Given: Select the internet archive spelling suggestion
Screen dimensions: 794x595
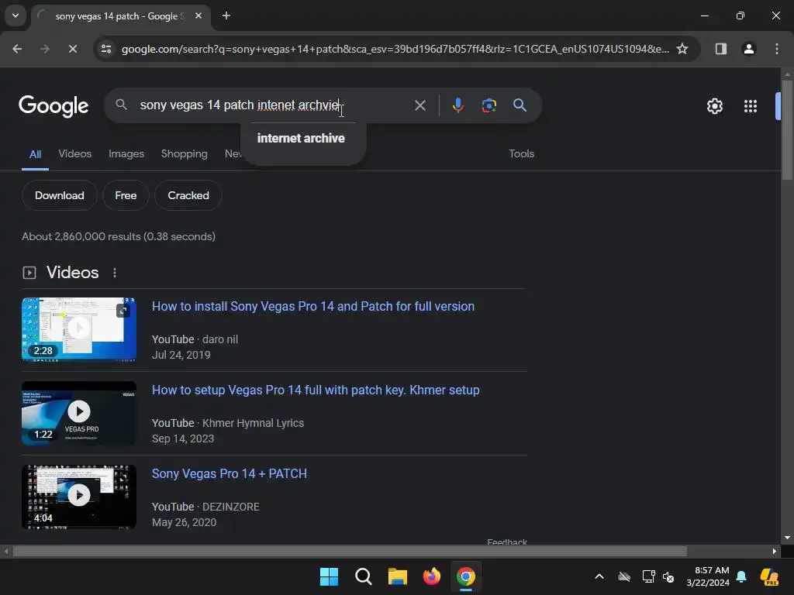Looking at the screenshot, I should point(301,138).
